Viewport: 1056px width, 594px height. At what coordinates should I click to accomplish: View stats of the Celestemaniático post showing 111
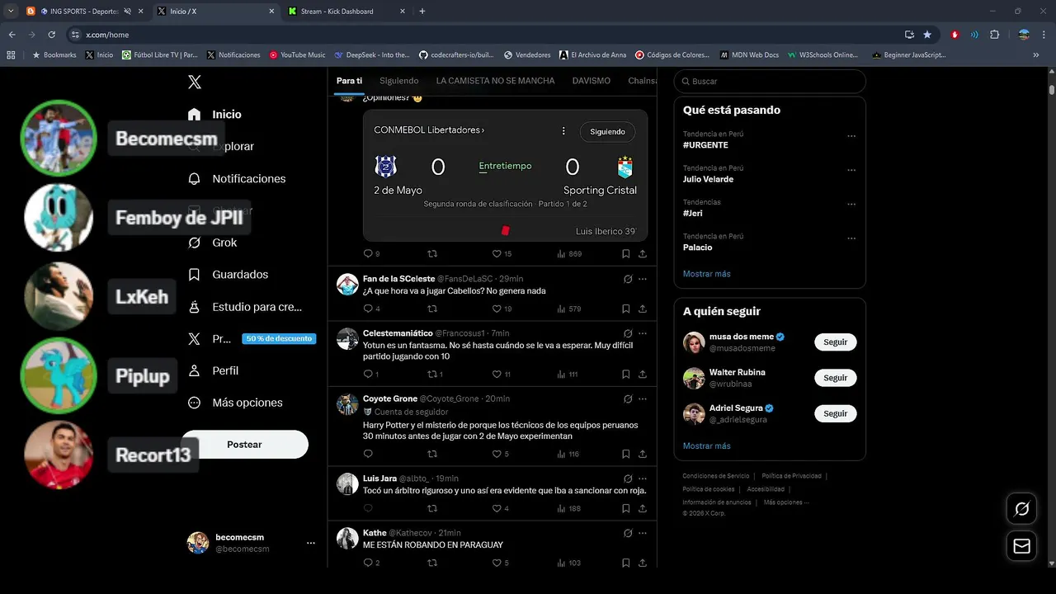[568, 374]
